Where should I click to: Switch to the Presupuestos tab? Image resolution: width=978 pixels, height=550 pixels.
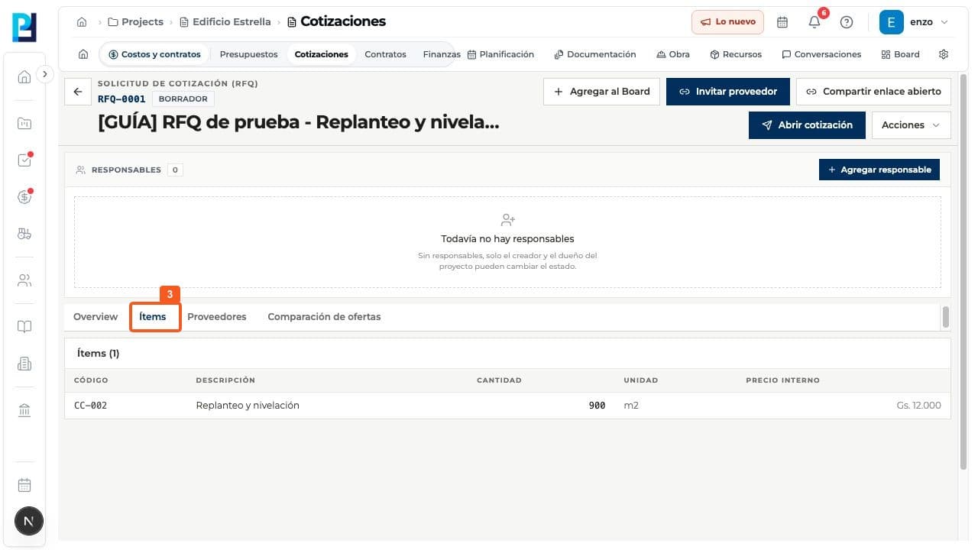[249, 54]
